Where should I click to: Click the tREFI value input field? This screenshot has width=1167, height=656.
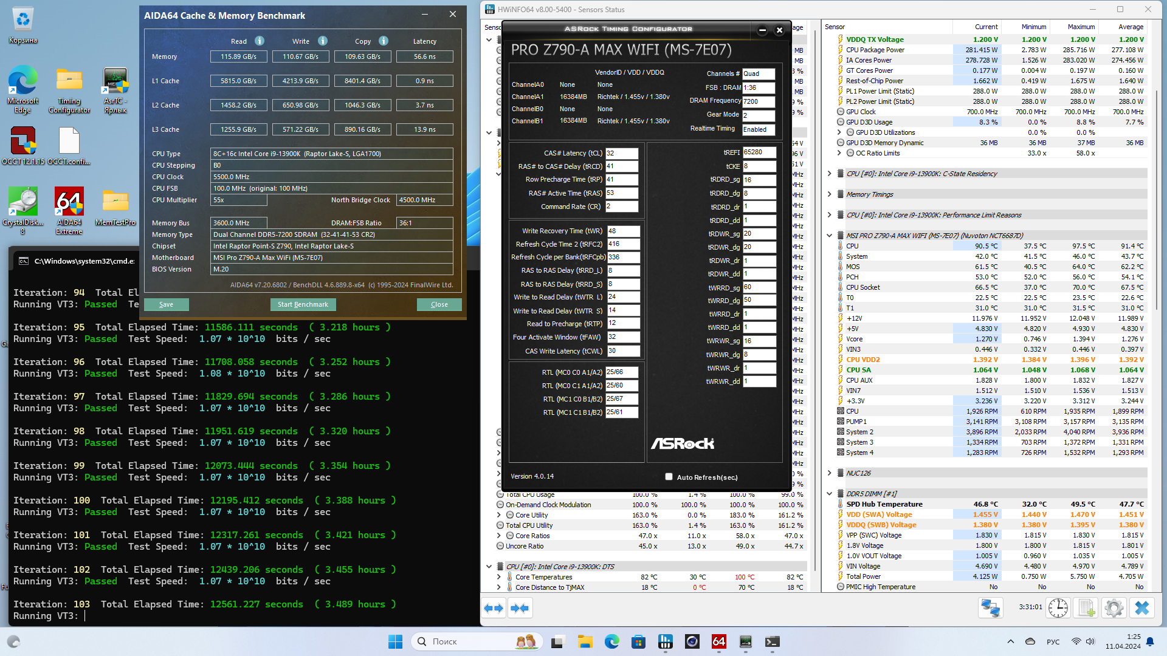759,152
